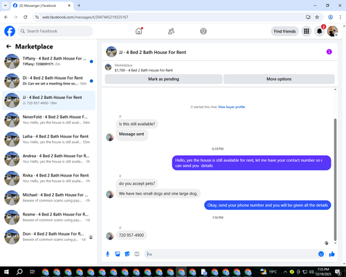346x277 pixels.
Task: Click the 'Is this still available?' message
Action: 137,124
